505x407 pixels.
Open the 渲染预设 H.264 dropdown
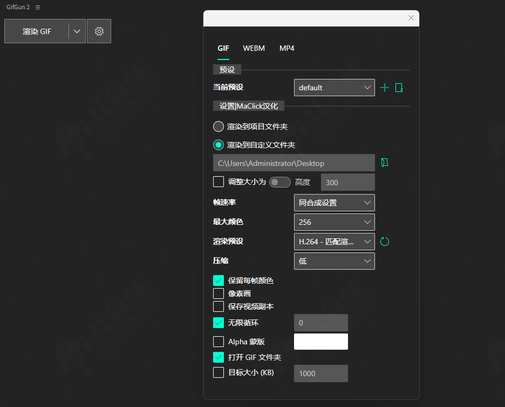[335, 242]
